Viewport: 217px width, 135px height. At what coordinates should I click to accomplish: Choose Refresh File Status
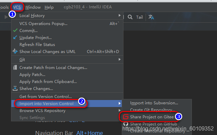(37, 45)
